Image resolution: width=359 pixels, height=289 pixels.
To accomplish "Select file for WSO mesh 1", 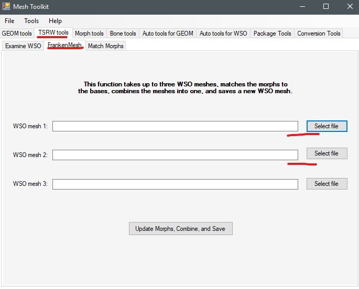I will (327, 126).
